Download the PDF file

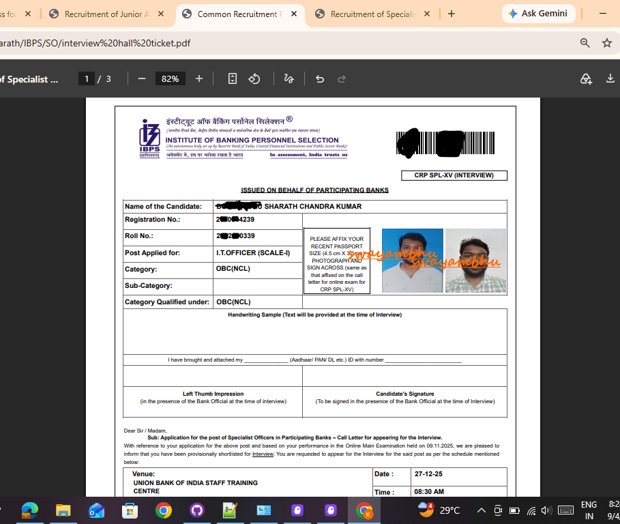click(610, 79)
